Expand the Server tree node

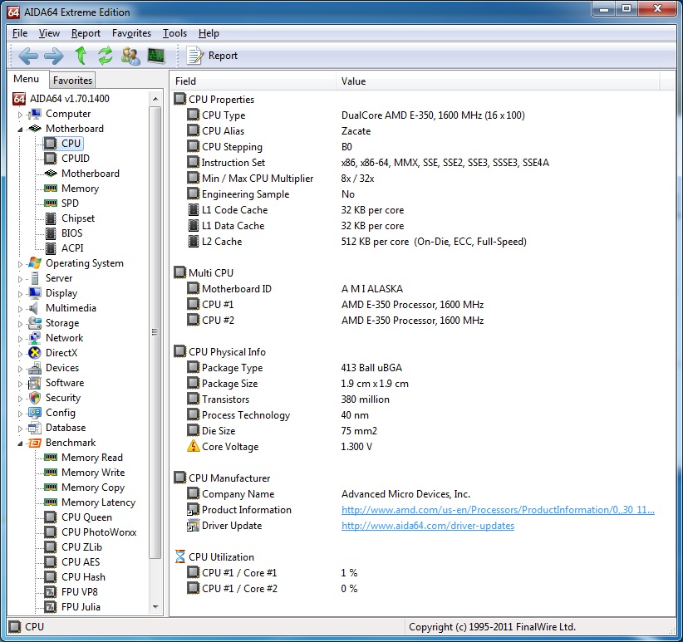tap(20, 279)
